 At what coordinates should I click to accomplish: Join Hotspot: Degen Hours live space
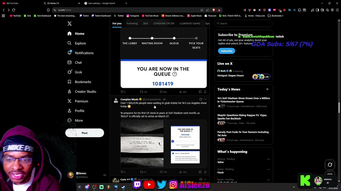[x=243, y=73]
